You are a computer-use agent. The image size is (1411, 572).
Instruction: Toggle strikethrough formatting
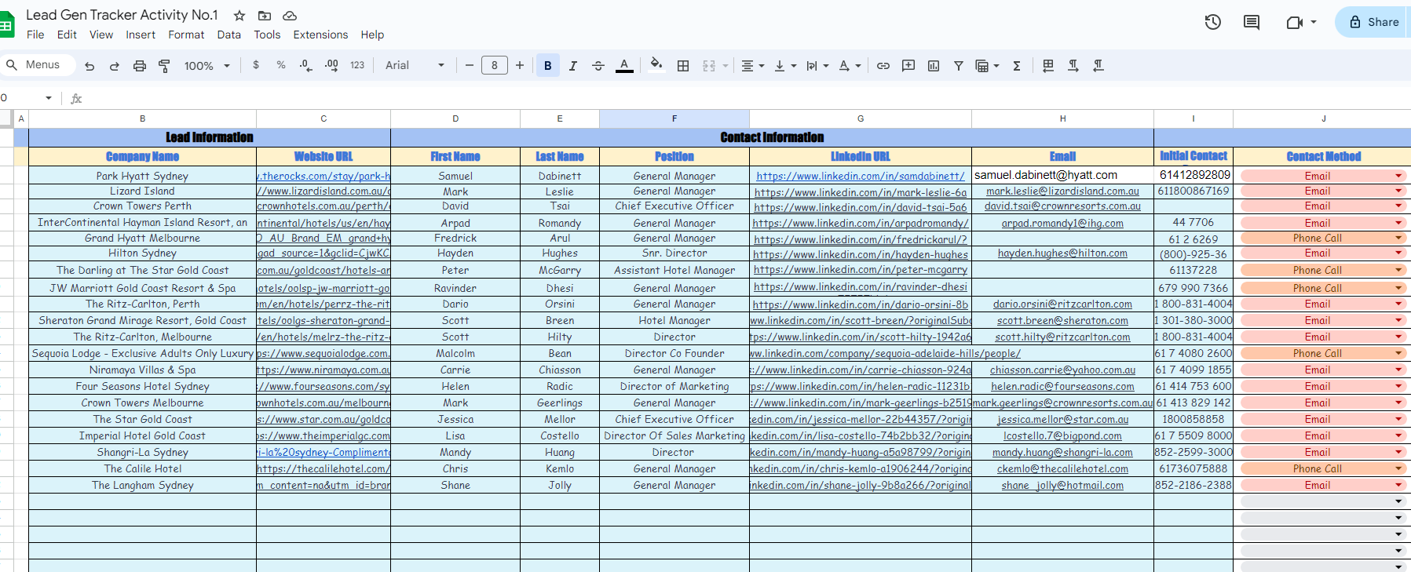click(x=598, y=66)
